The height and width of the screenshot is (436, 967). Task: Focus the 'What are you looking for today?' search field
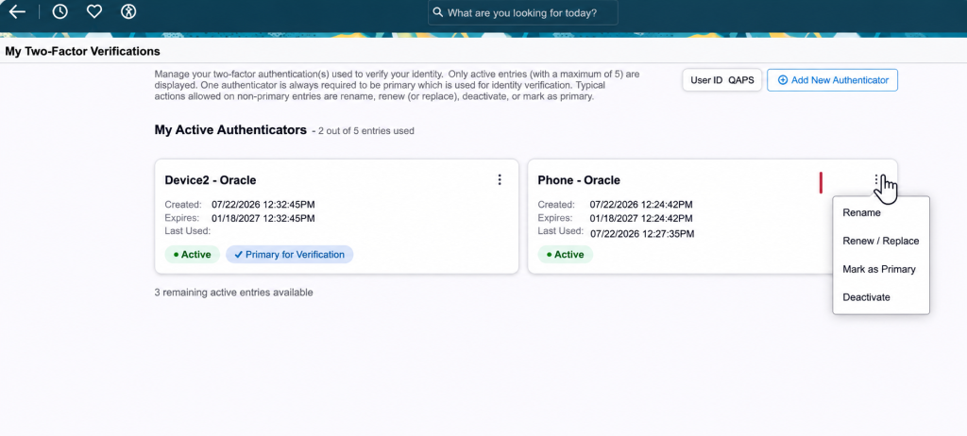(522, 12)
